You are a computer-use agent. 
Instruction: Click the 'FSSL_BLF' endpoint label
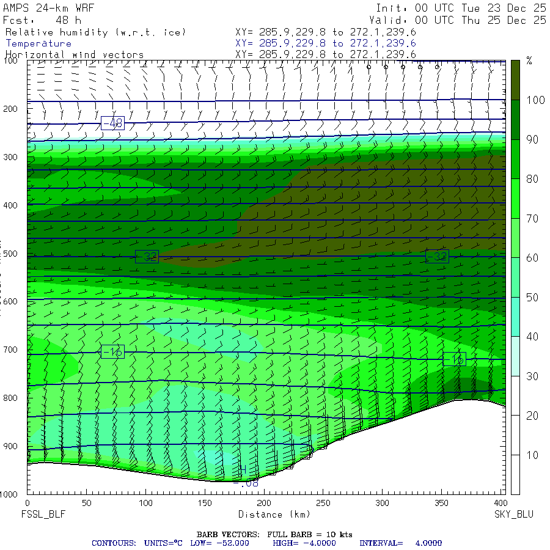click(43, 514)
